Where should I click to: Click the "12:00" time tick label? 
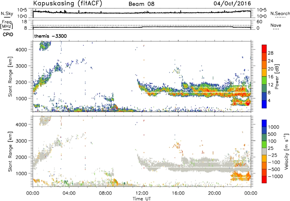[142, 193]
